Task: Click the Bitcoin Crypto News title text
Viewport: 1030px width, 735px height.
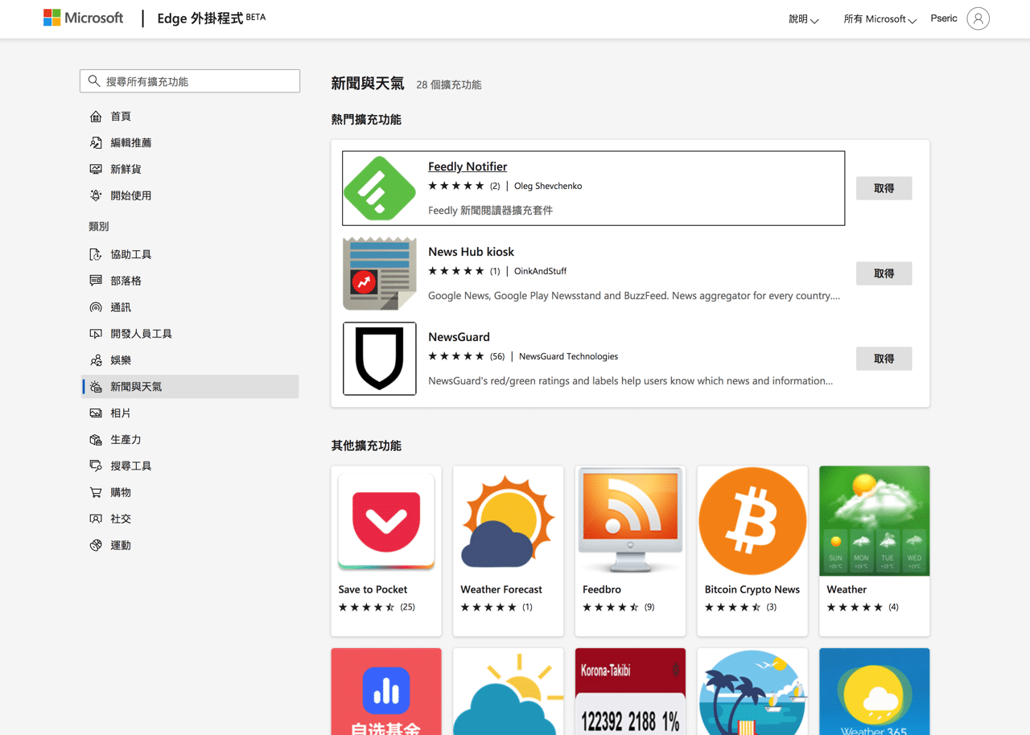Action: point(752,589)
